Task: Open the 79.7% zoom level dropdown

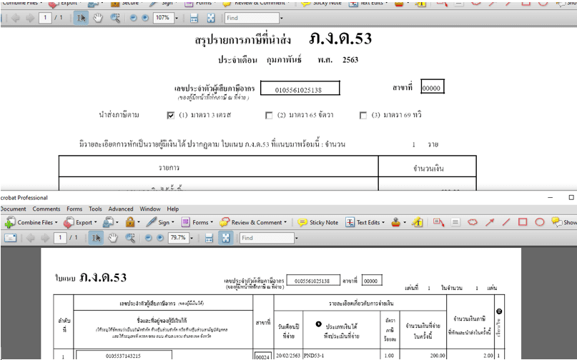Action: [x=193, y=238]
